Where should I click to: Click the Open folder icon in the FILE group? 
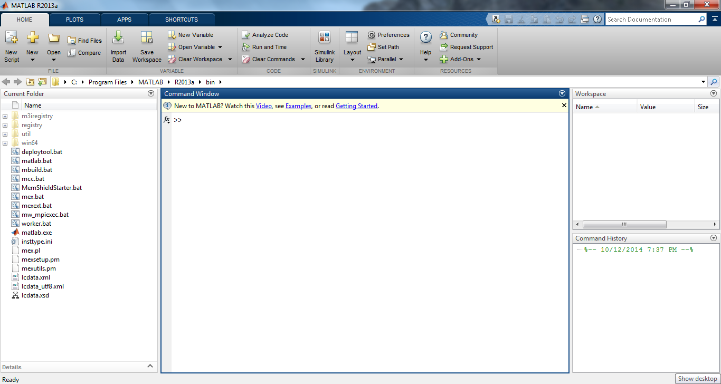click(x=54, y=38)
